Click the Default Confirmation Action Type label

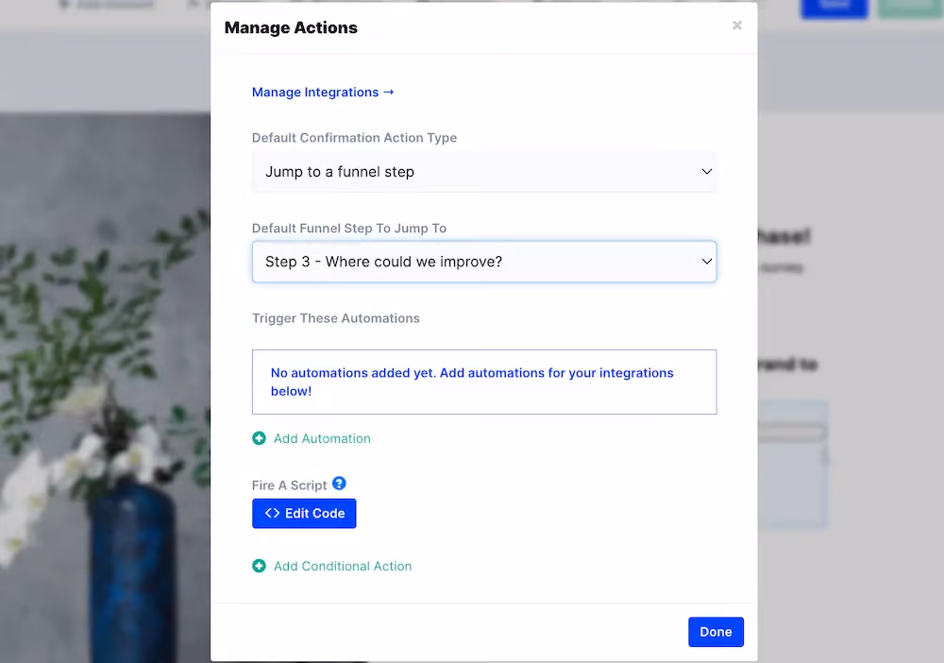354,138
